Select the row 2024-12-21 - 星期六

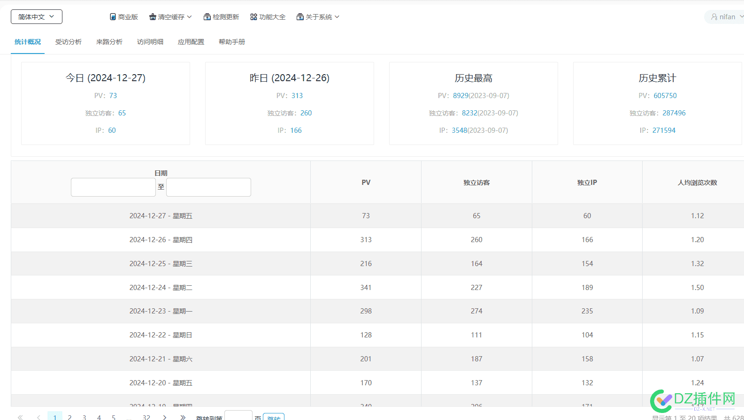[377, 359]
